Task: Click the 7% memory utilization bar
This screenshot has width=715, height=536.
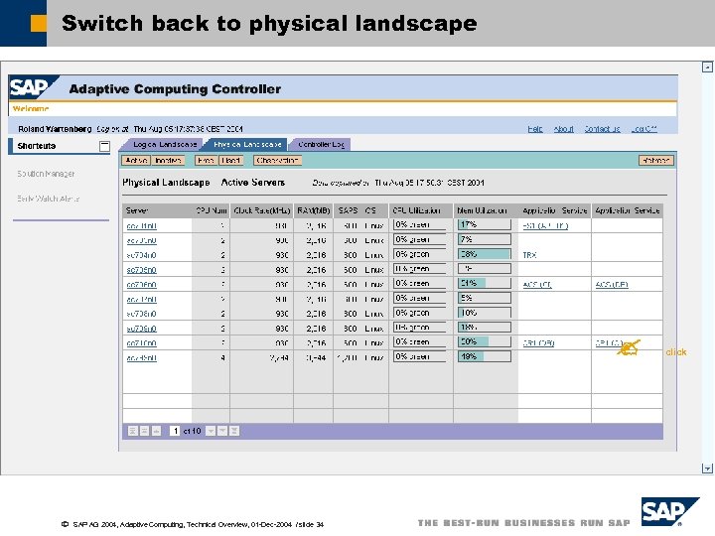Action: (485, 239)
